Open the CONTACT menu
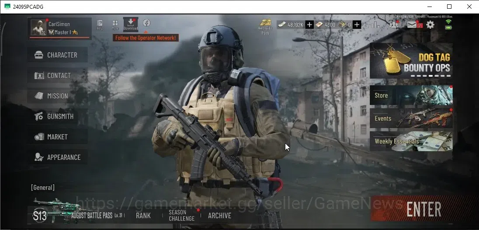The image size is (479, 230). point(57,75)
